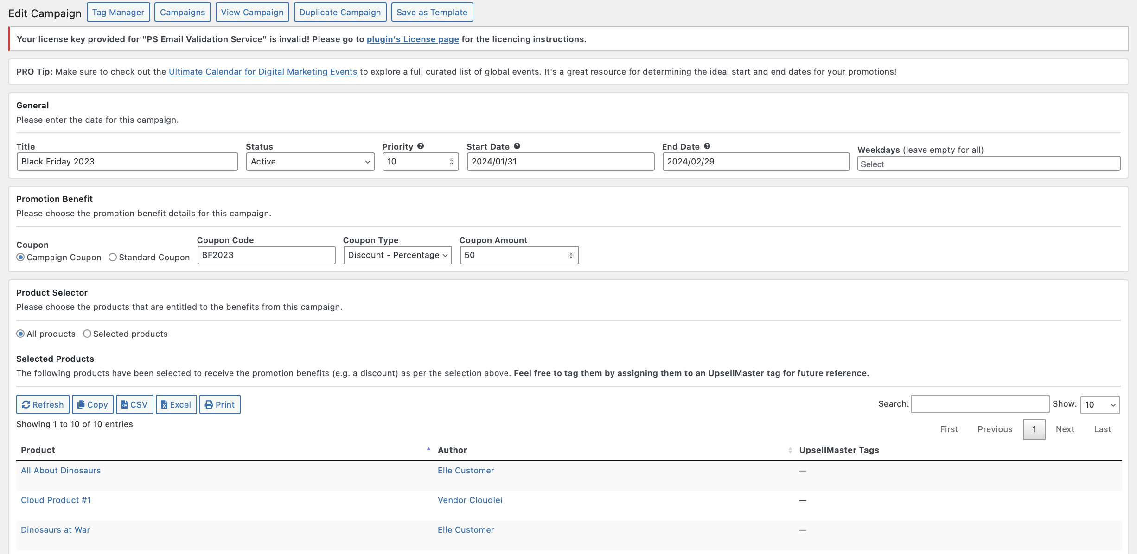Click the Priority number stepper arrows
The image size is (1137, 554).
tap(451, 162)
